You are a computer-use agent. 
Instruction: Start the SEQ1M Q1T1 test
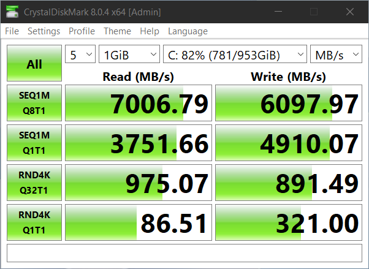[x=34, y=143]
